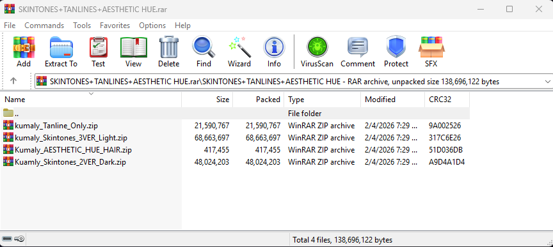
Task: Sort by Packed column header
Action: 258,100
